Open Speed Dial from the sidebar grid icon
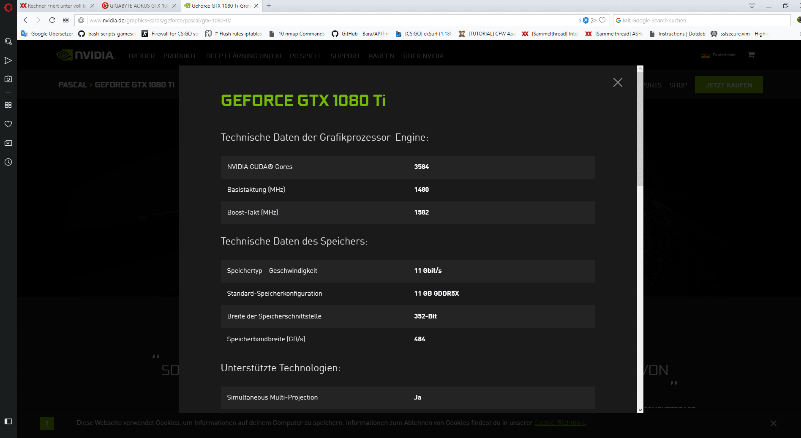This screenshot has width=801, height=438. click(x=8, y=105)
